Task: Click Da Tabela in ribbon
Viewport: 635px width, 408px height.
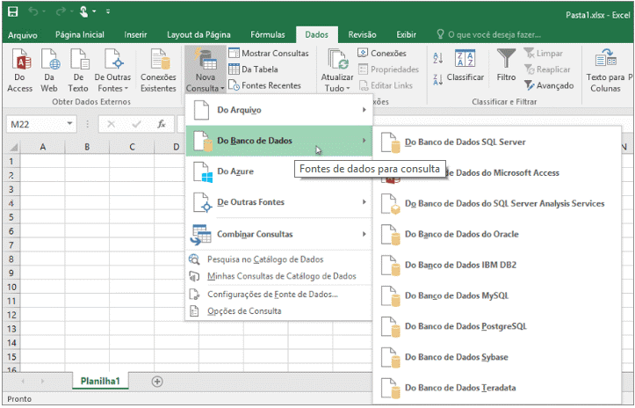Action: (x=254, y=69)
